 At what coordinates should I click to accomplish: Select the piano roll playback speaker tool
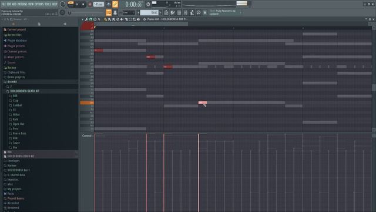click(x=139, y=19)
